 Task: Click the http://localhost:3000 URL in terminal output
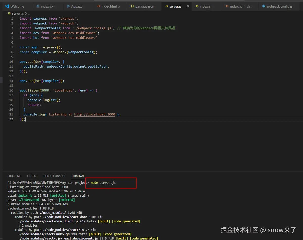49,187
